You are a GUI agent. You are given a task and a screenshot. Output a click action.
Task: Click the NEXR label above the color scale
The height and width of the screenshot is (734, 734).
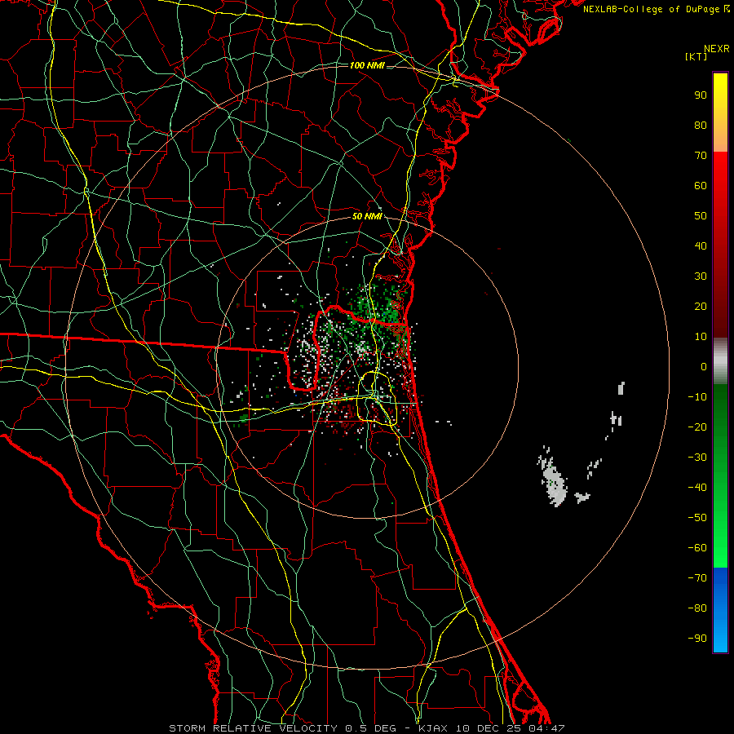coord(716,49)
